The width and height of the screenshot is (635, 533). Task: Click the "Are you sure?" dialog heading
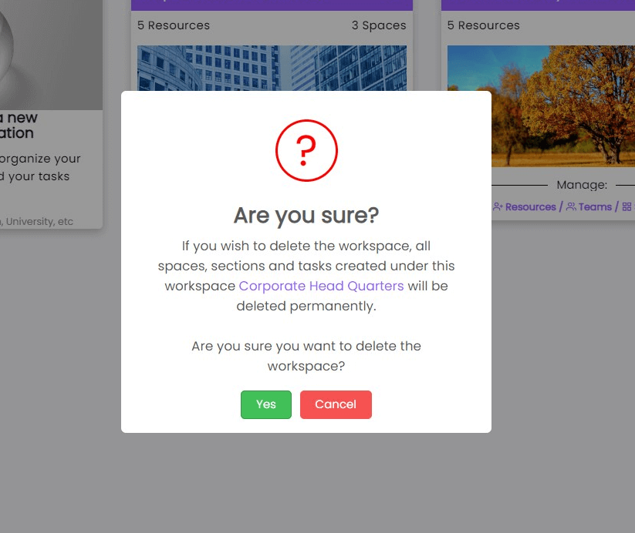(x=306, y=215)
